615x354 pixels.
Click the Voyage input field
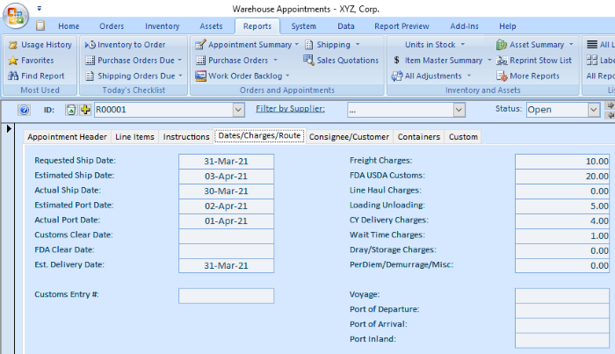[562, 296]
